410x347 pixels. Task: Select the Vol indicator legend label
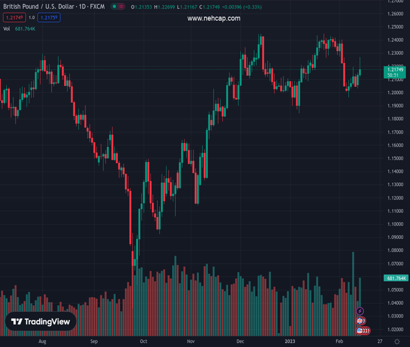6,28
